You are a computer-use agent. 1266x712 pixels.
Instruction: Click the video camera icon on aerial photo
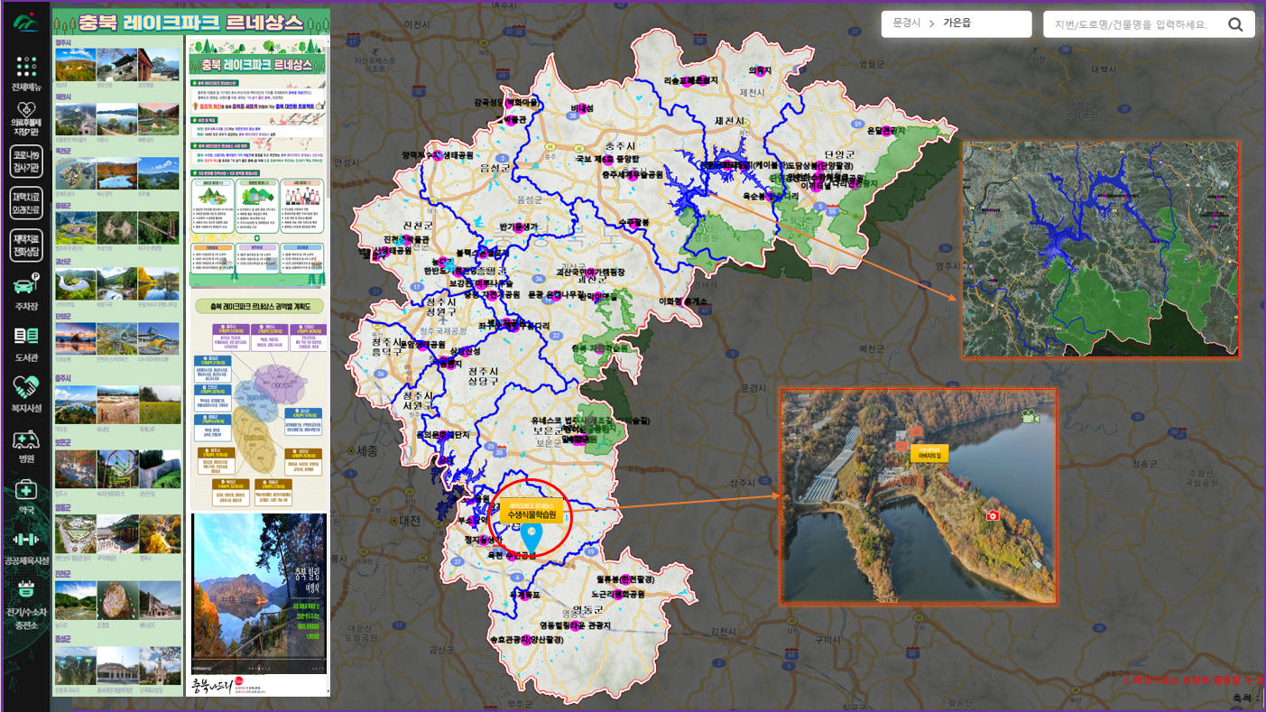[x=1028, y=416]
